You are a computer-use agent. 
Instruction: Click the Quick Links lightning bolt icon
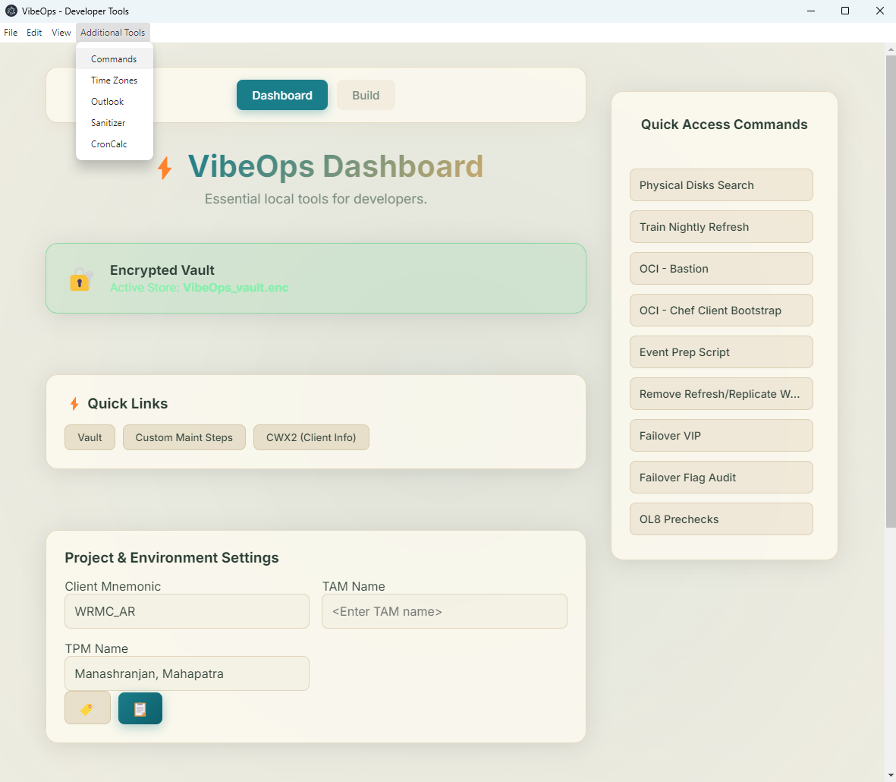(74, 404)
